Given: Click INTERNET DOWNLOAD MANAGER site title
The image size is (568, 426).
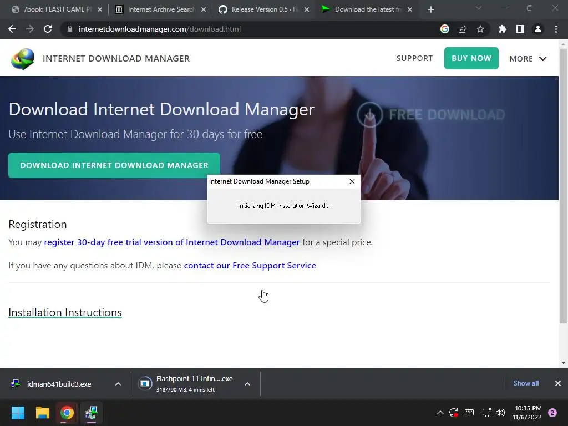Looking at the screenshot, I should 116,59.
